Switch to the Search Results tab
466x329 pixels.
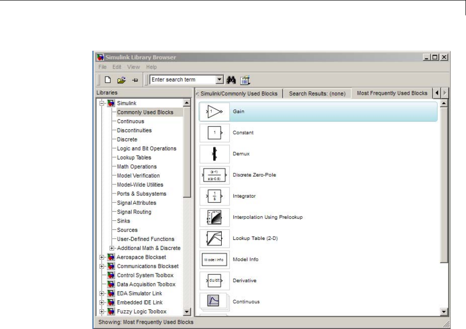tap(317, 94)
